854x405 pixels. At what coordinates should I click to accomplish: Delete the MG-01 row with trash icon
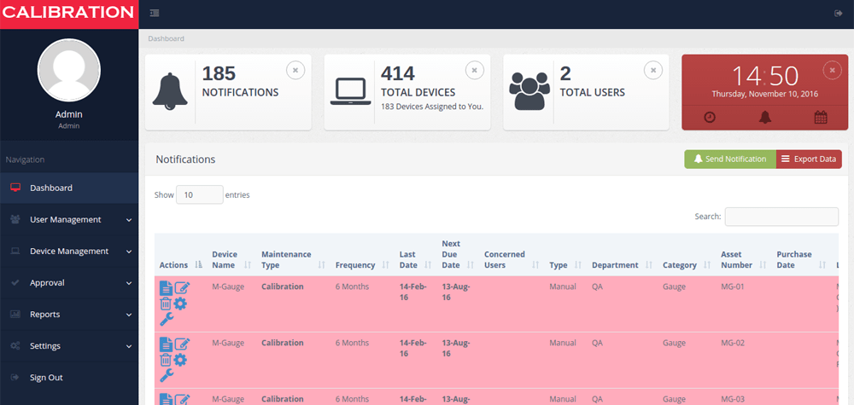click(x=166, y=304)
